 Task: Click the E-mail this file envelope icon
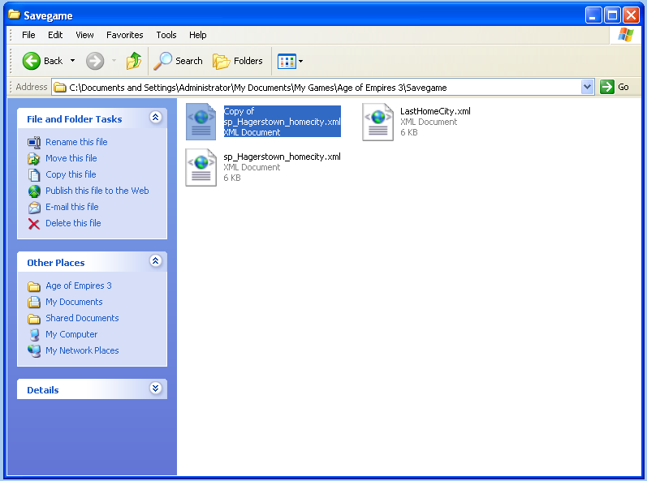pos(34,208)
